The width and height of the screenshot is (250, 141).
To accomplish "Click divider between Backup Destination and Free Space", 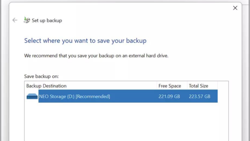I will (157, 86).
